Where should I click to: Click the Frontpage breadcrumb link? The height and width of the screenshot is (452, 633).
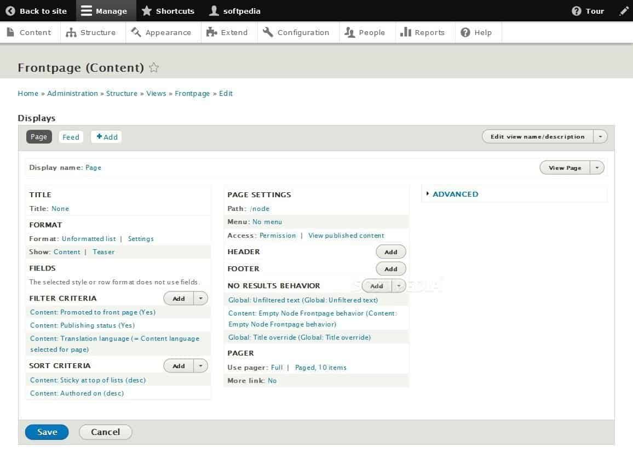[x=192, y=94]
